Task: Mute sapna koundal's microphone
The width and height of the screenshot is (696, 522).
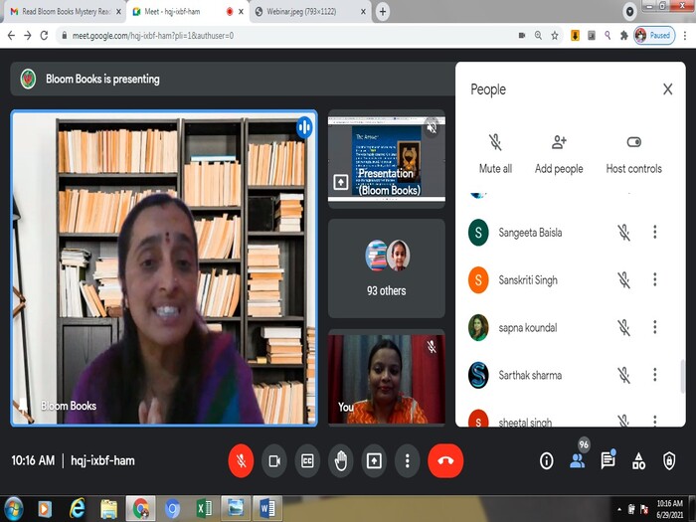Action: click(x=623, y=327)
